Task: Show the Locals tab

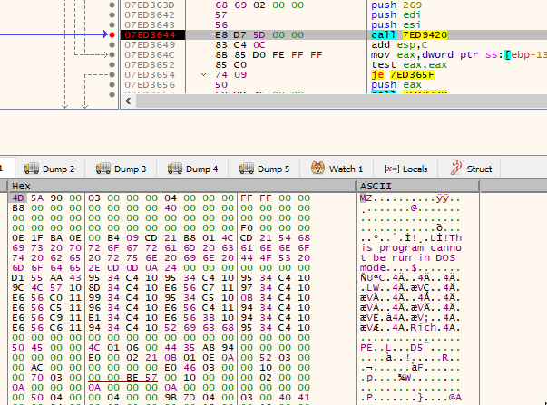Action: click(x=405, y=169)
